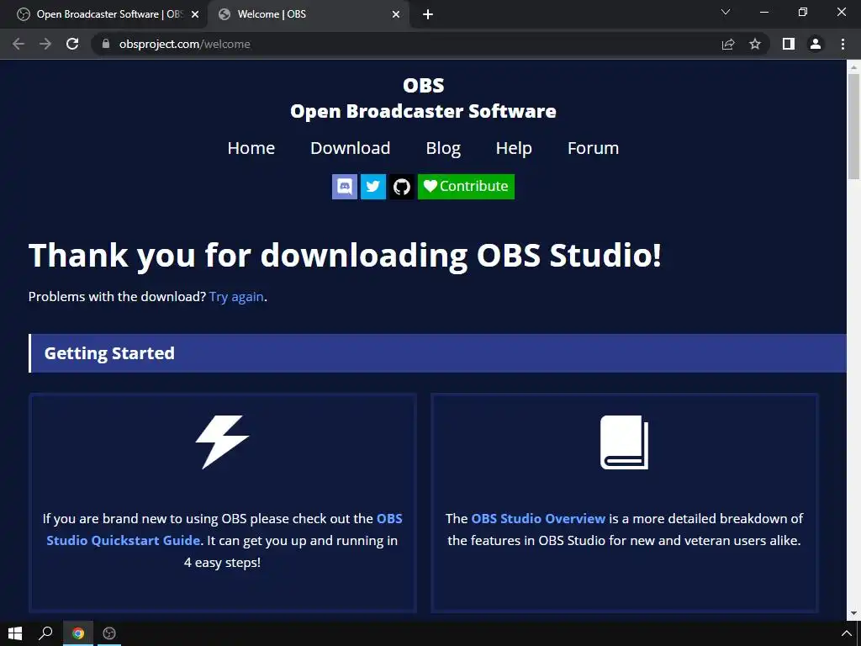Click the page scrollbar thumb
The image size is (861, 646).
coord(853,126)
